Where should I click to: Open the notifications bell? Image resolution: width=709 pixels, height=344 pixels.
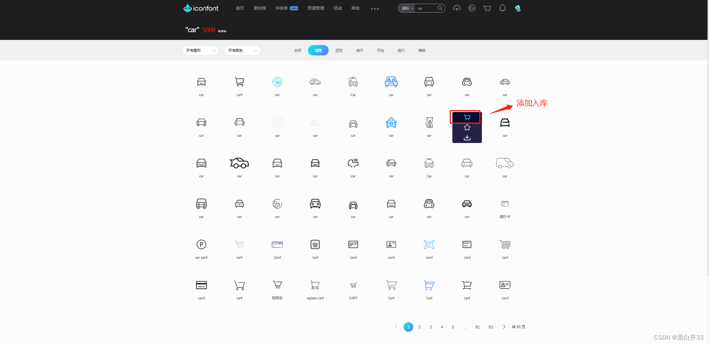(x=502, y=8)
